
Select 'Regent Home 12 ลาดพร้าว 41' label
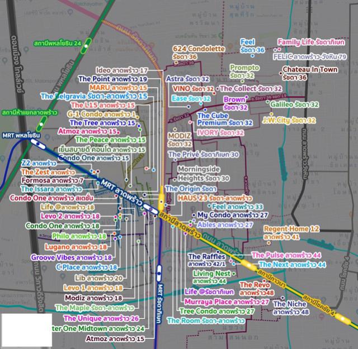pyautogui.click(x=291, y=233)
